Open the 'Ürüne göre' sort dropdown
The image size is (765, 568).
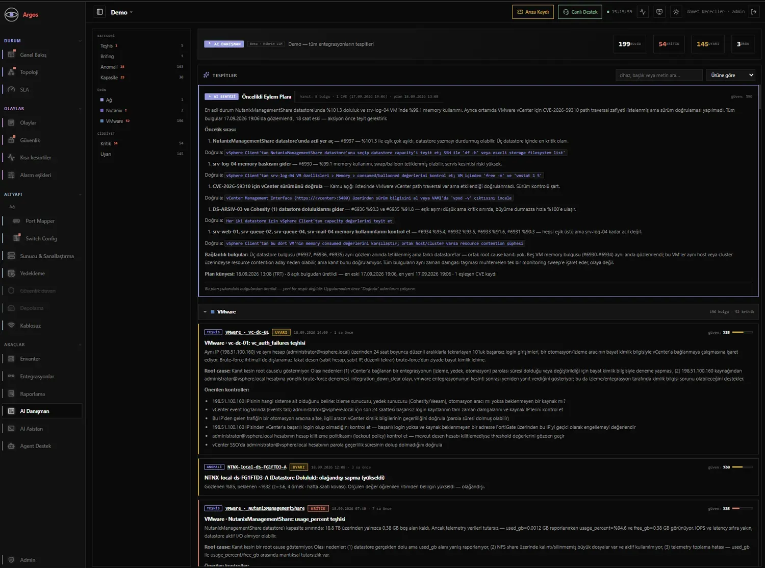click(730, 75)
